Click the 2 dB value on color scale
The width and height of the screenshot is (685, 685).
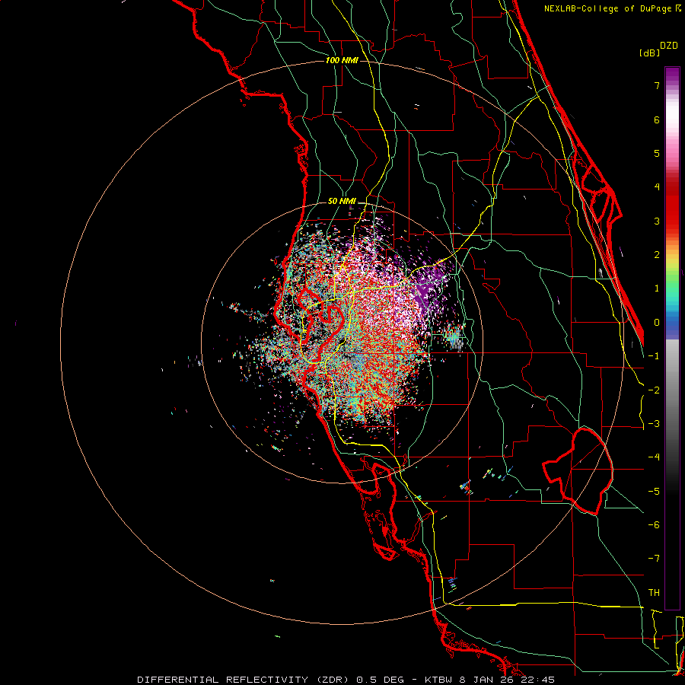(x=657, y=255)
